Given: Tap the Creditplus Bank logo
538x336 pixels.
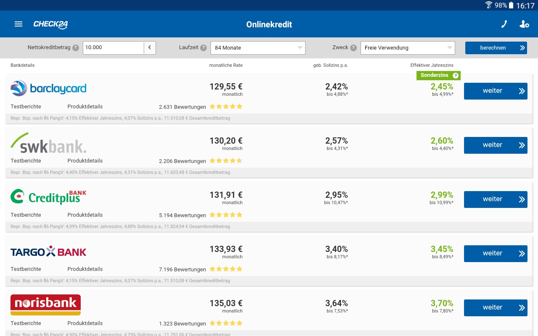Looking at the screenshot, I should click(48, 197).
